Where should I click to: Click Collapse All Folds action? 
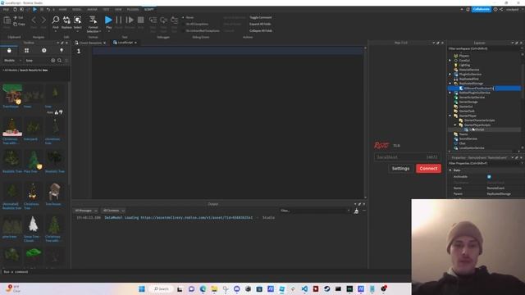(261, 31)
